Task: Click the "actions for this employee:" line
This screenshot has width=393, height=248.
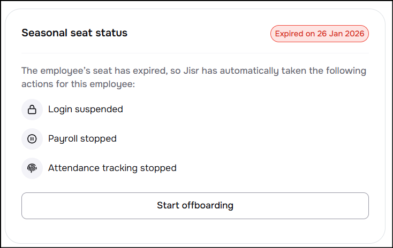Action: 72,84
